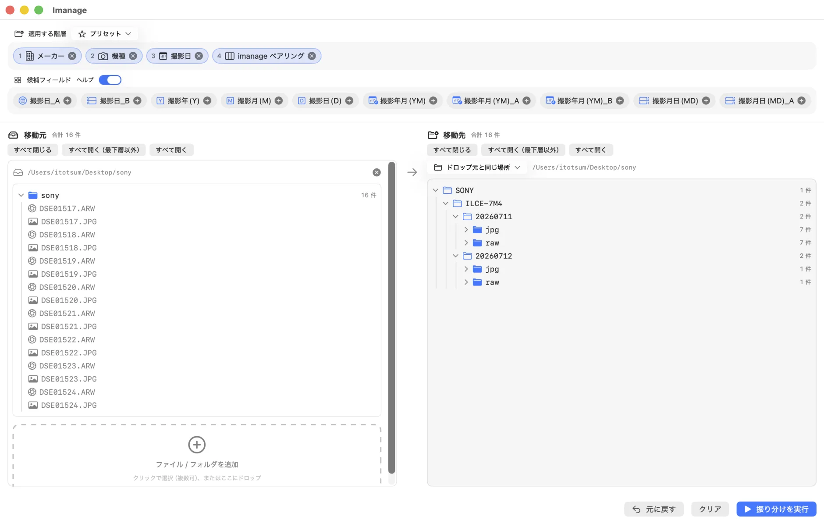
Task: Expand the raw folder under 20260711
Action: coord(466,243)
